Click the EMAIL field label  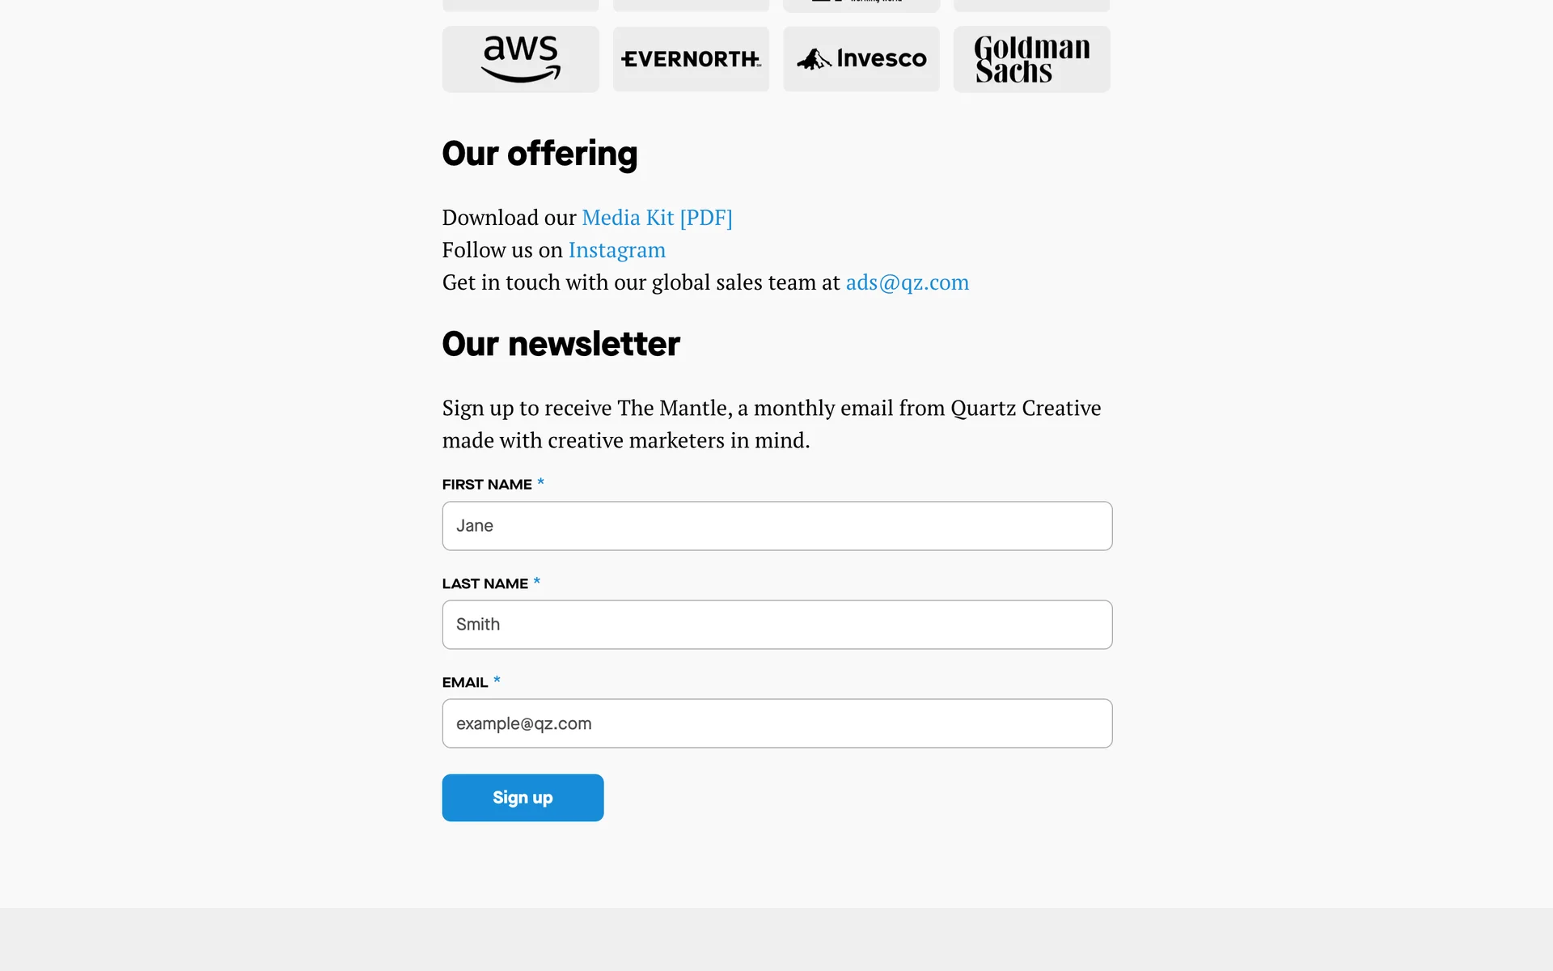coord(465,682)
